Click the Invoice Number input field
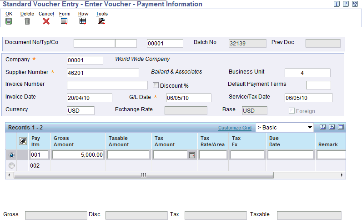362x223 pixels. tap(107, 85)
